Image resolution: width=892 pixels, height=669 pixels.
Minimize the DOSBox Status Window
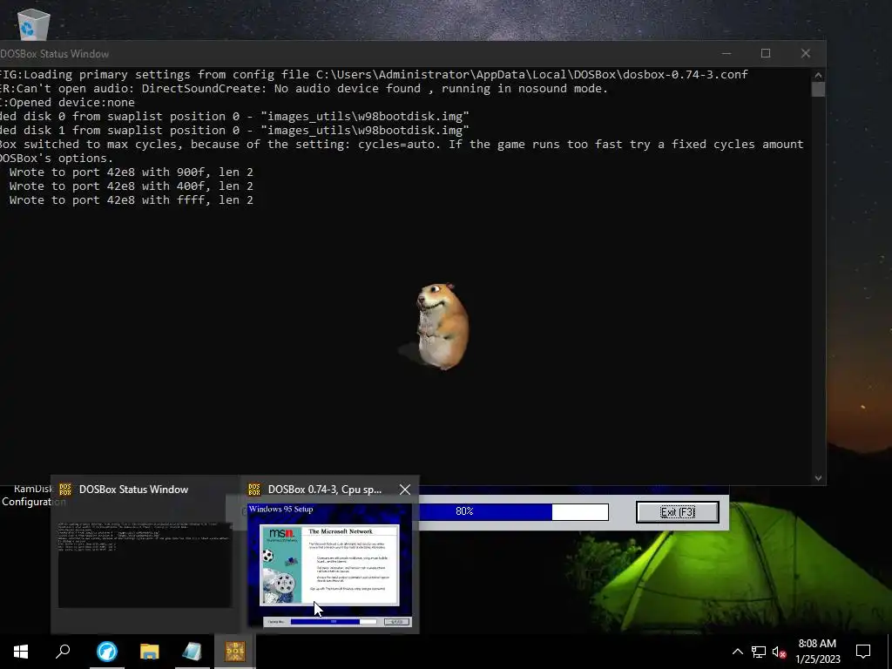pyautogui.click(x=726, y=53)
